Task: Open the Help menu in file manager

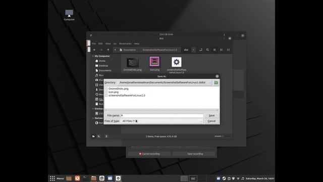Action: click(x=137, y=43)
